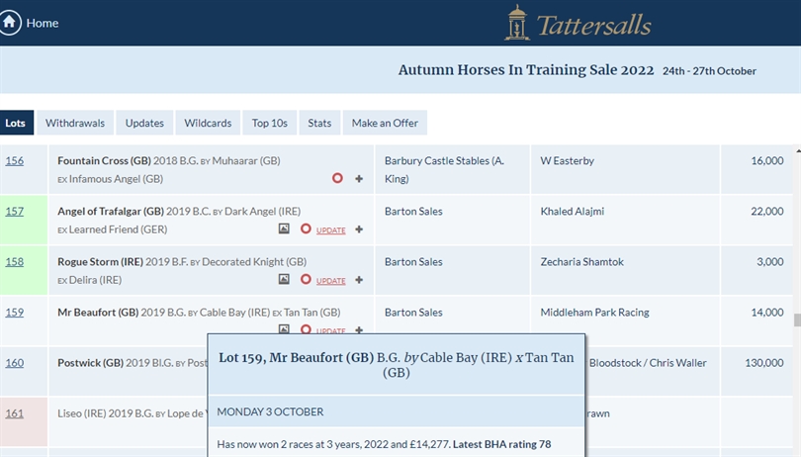Expand Fountain Cross details with plus icon
This screenshot has width=801, height=457.
click(359, 179)
